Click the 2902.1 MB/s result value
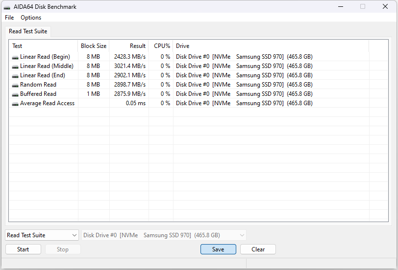398x270 pixels. (130, 75)
